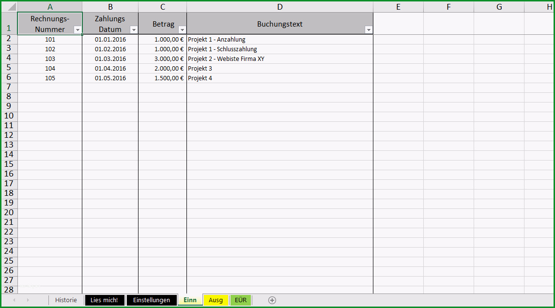Select row 28 header
Screen dimensions: 555x308
(x=9, y=290)
